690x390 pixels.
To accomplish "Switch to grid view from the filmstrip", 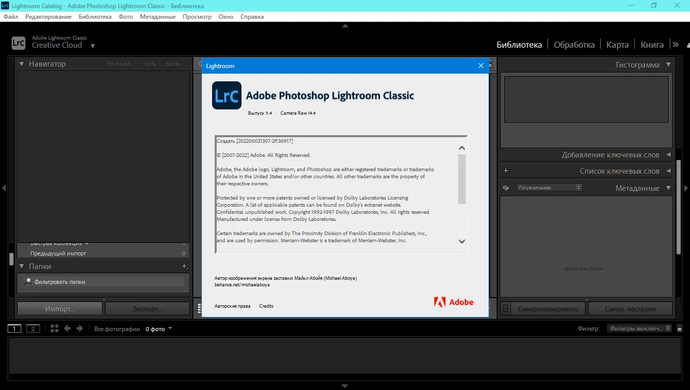I will point(55,329).
